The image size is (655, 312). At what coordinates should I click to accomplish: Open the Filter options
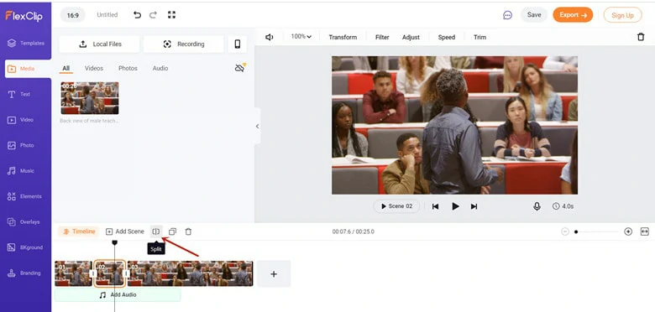click(382, 37)
